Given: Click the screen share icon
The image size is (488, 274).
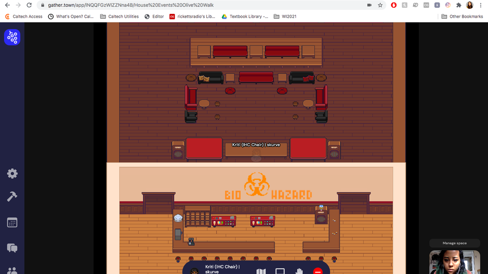Looking at the screenshot, I should 280,271.
